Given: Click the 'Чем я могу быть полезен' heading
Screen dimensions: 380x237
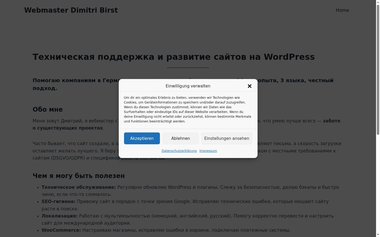Looking at the screenshot, I should (79, 176).
